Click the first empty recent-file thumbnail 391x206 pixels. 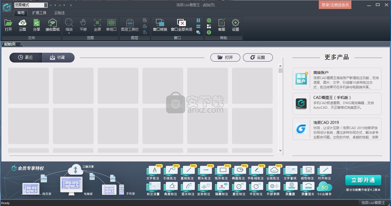click(x=28, y=86)
